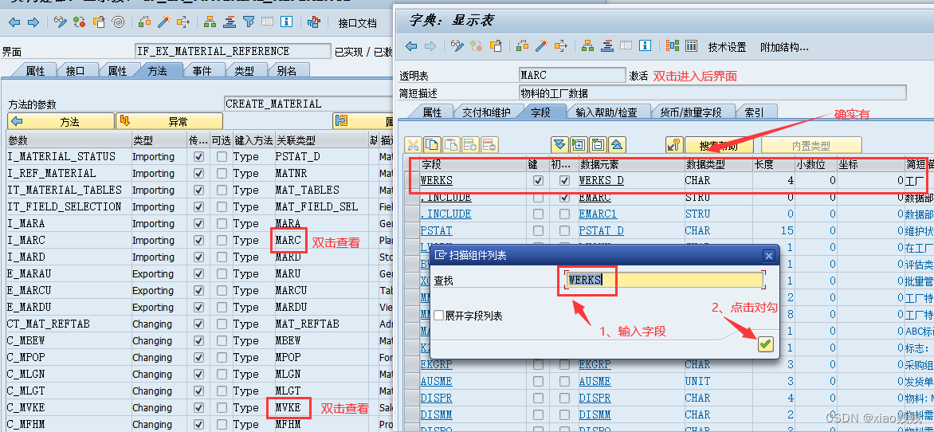Open 交付和维护 tab in dictionary window

click(x=487, y=112)
